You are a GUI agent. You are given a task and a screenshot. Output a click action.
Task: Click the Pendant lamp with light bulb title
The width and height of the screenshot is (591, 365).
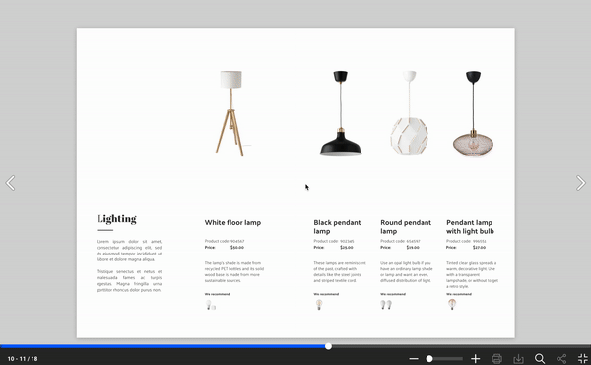470,227
